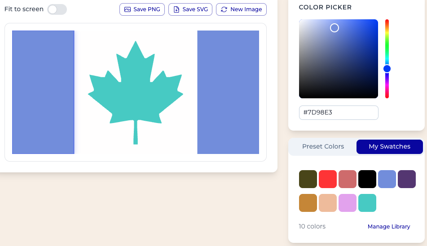
Task: Load a New Image
Action: click(x=241, y=9)
